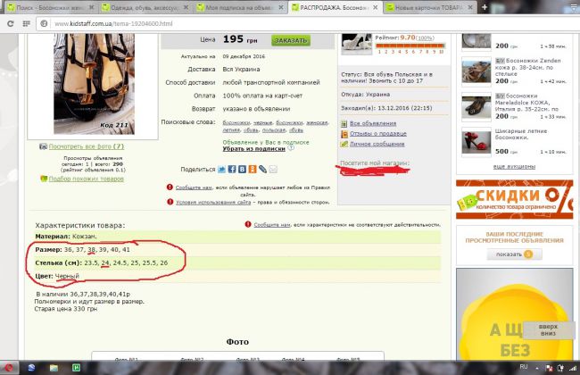Share listing by email envelope icon
The width and height of the screenshot is (580, 375).
click(x=274, y=169)
